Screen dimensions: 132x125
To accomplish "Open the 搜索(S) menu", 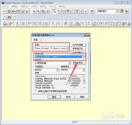I will point(43,7).
